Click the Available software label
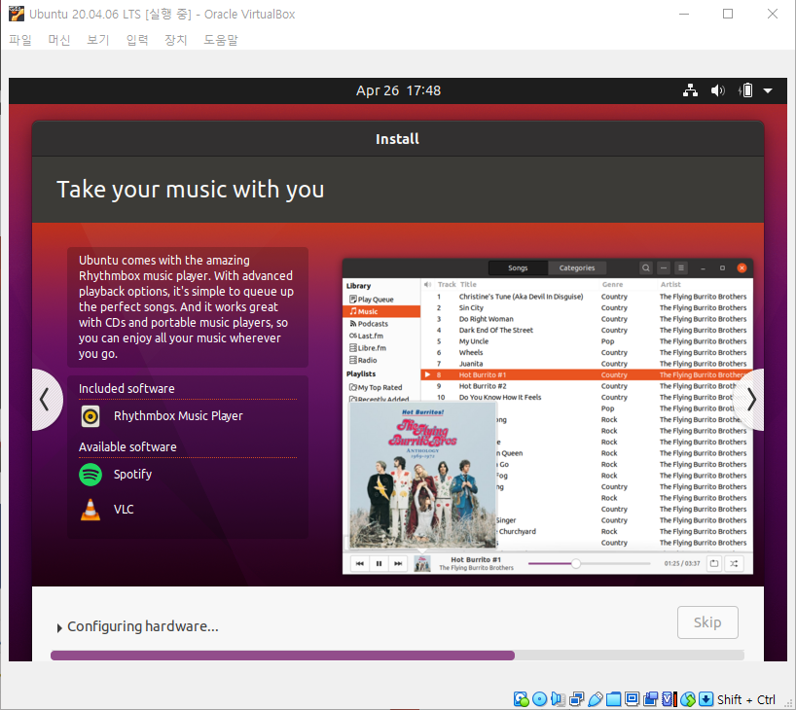796x710 pixels. 127,447
